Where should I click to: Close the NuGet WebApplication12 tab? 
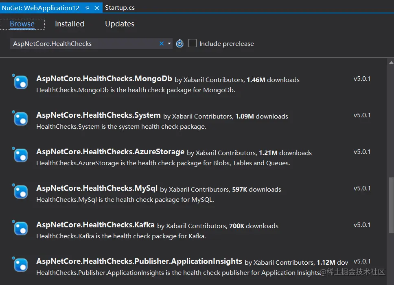97,8
